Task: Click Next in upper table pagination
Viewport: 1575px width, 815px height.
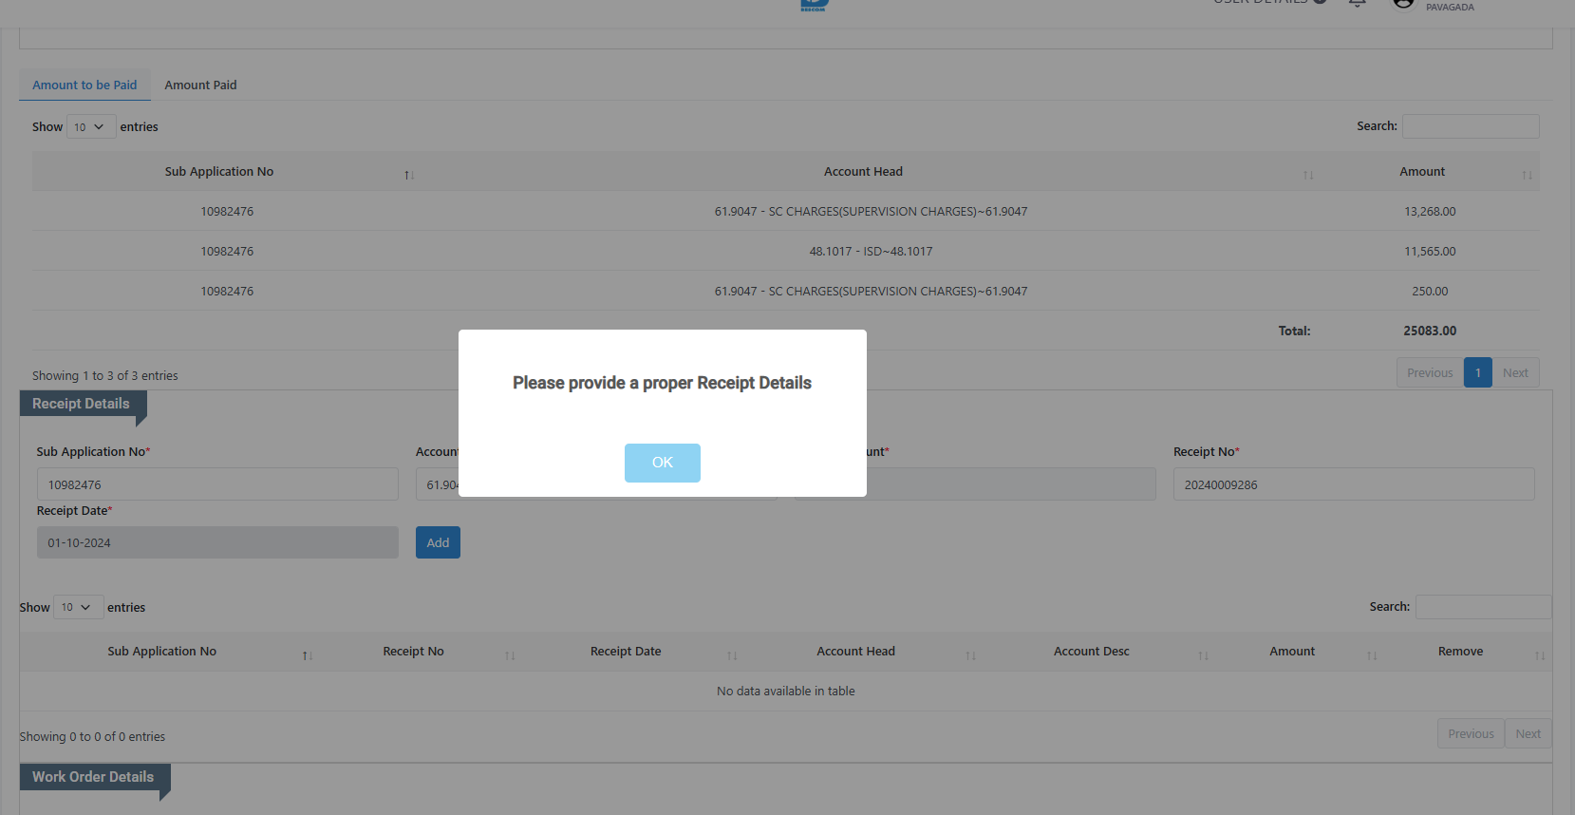Action: pyautogui.click(x=1515, y=372)
